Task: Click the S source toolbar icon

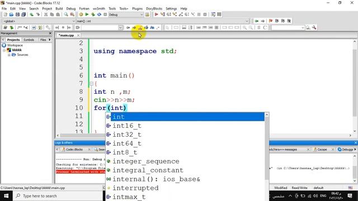Action: (x=258, y=27)
